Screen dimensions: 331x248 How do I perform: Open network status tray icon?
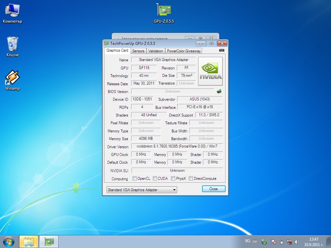(x=289, y=242)
